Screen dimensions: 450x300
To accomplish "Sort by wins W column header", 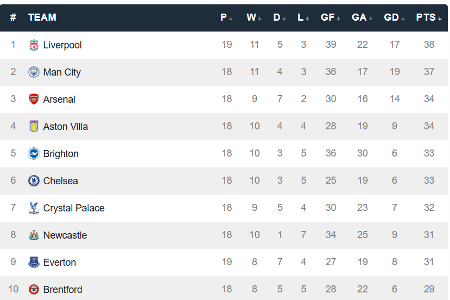I will coord(253,17).
